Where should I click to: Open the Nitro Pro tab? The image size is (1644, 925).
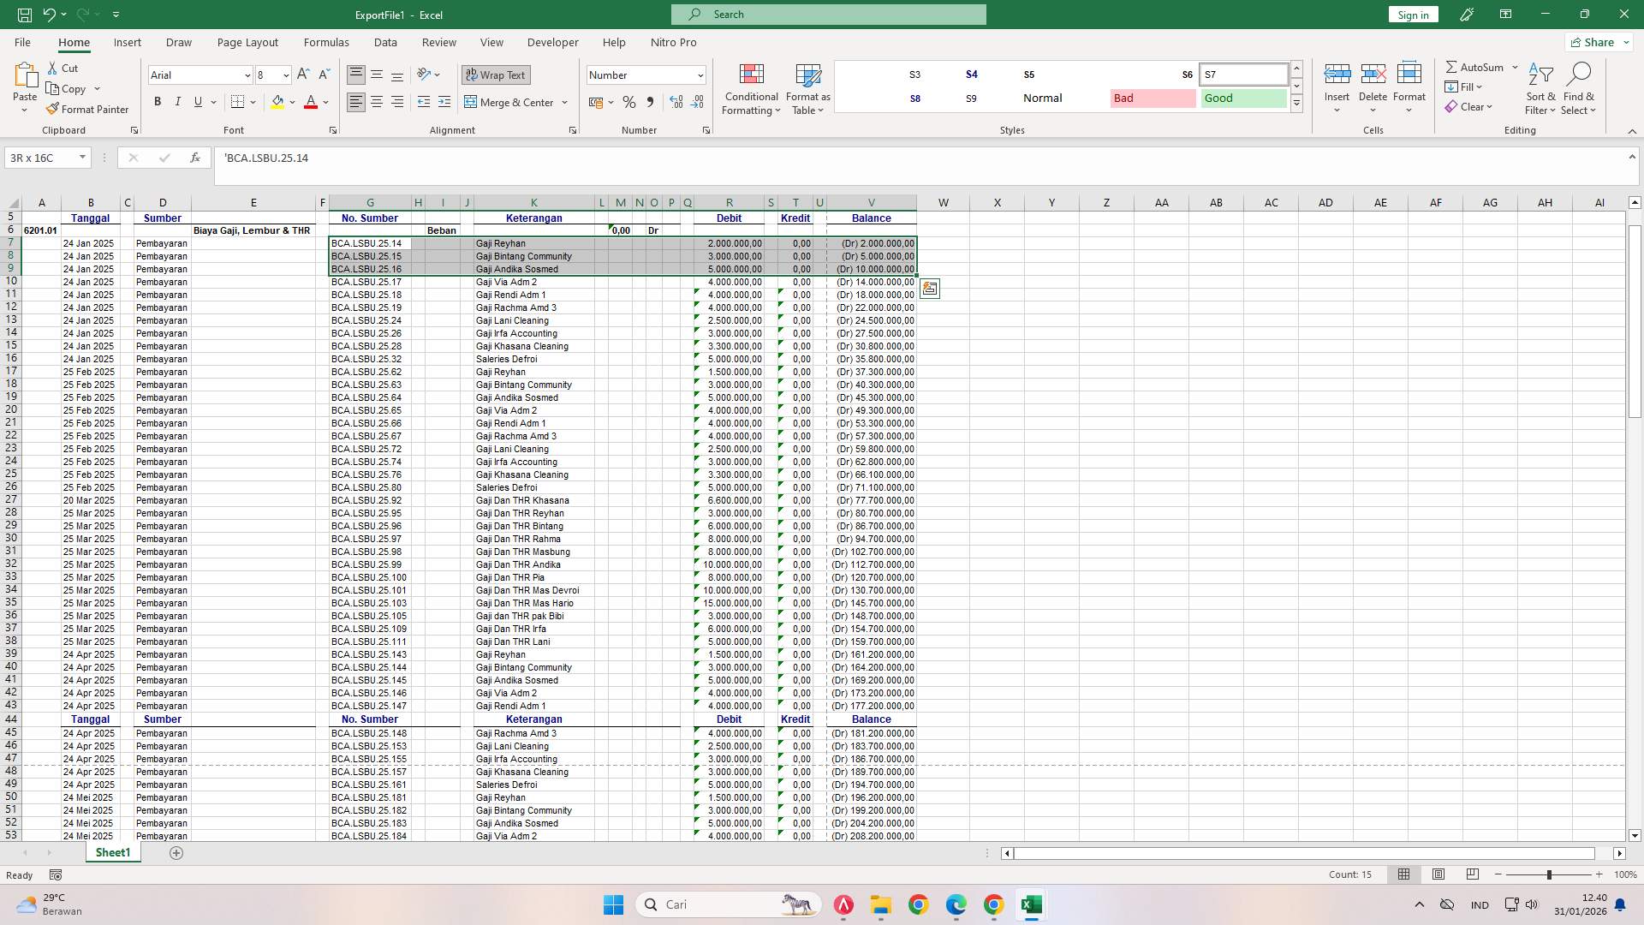coord(673,42)
